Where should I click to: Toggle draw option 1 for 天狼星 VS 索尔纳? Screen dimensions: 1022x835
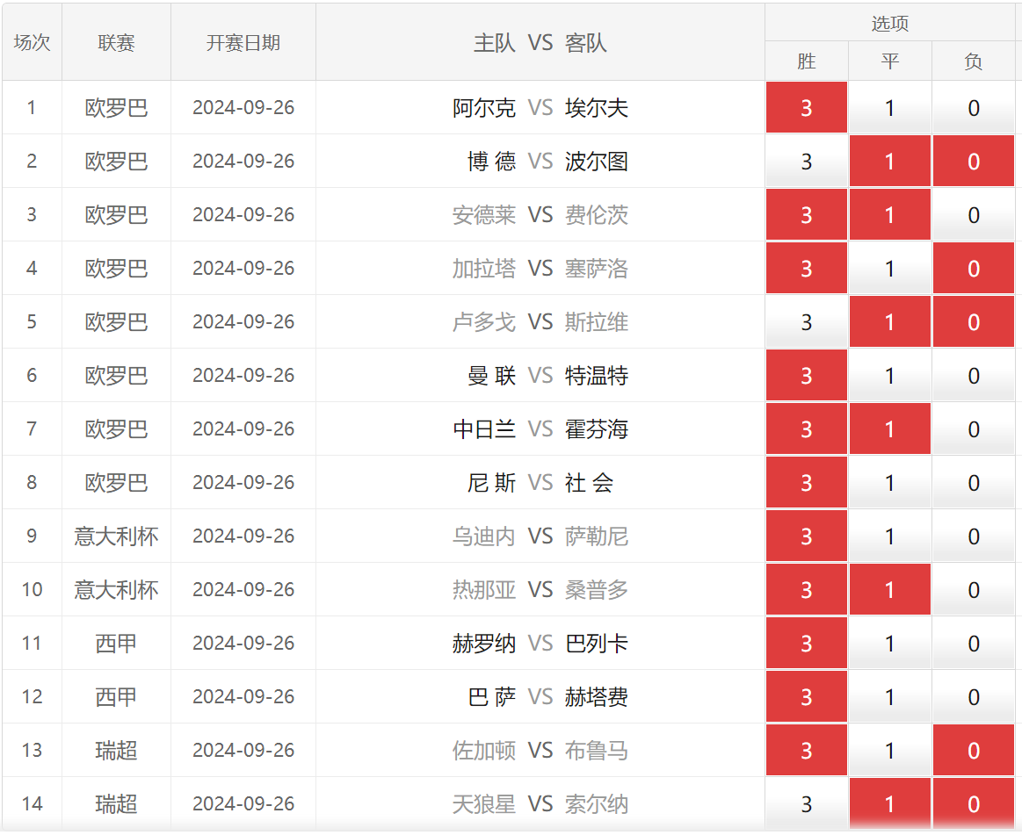click(x=889, y=803)
